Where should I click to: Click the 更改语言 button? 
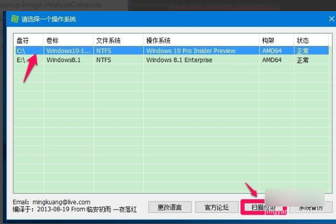coord(170,207)
